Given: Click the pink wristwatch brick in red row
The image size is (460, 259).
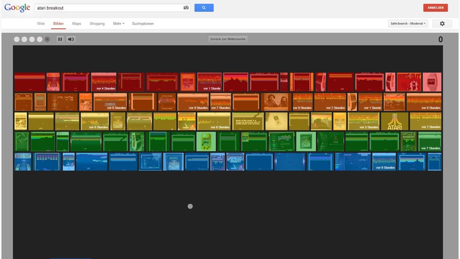Looking at the screenshot, I should pyautogui.click(x=432, y=82).
